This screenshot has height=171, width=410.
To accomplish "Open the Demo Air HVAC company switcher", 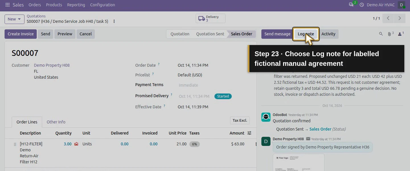I will pyautogui.click(x=381, y=5).
